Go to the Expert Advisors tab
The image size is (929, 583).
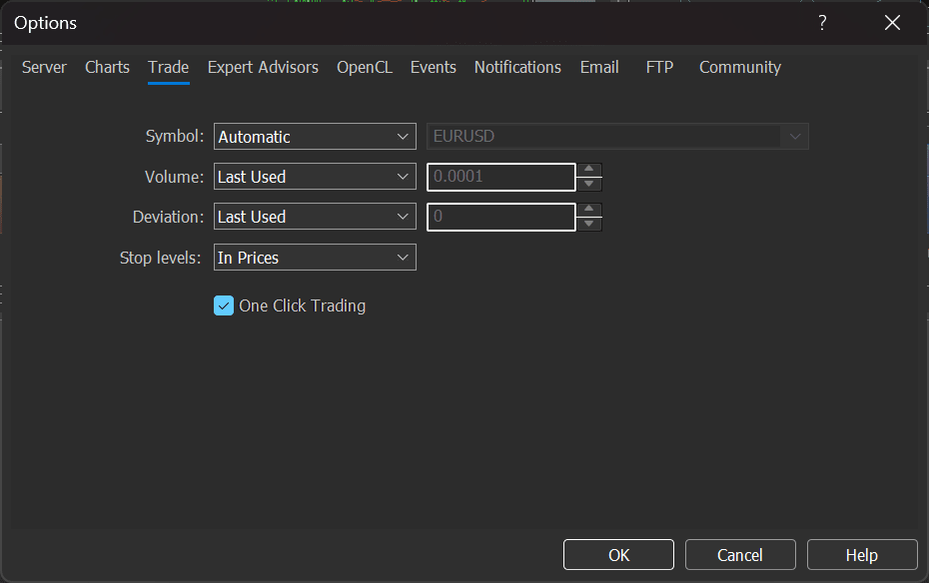(x=263, y=67)
